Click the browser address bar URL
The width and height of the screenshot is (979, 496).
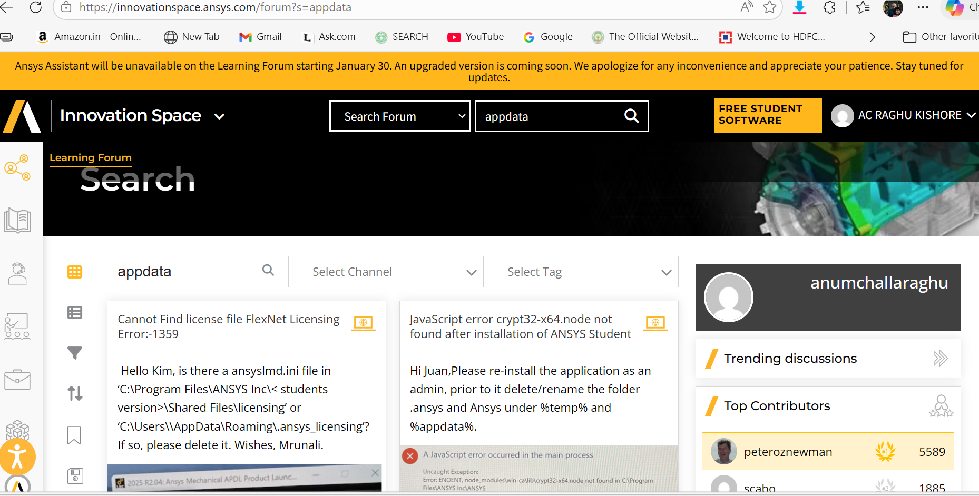(216, 7)
